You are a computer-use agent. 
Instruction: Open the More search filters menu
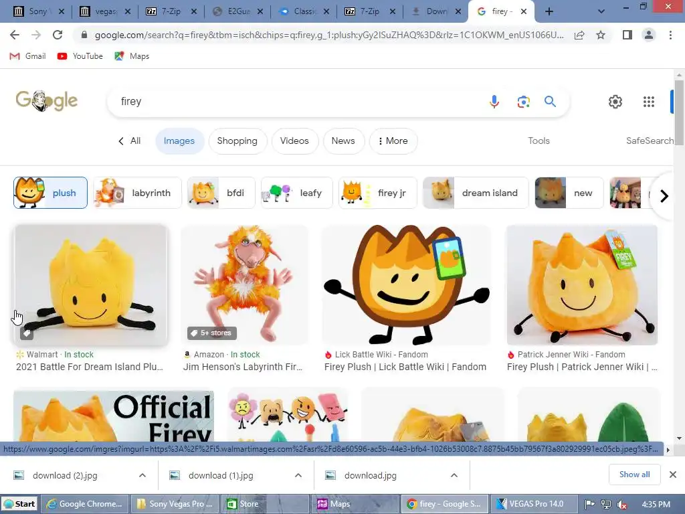click(393, 141)
